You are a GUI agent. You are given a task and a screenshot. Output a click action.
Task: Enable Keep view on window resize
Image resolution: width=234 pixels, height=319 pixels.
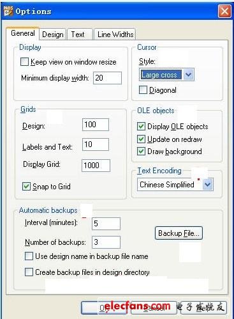pos(24,62)
